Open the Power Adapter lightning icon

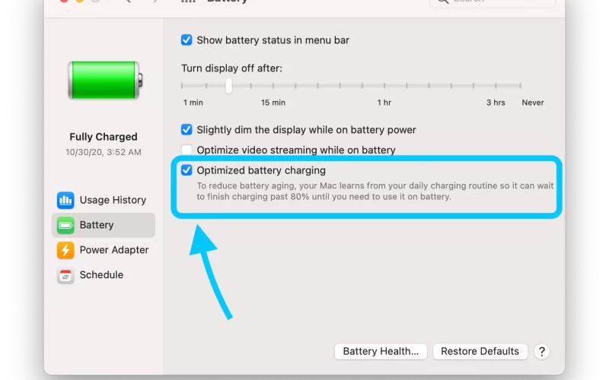pyautogui.click(x=65, y=250)
